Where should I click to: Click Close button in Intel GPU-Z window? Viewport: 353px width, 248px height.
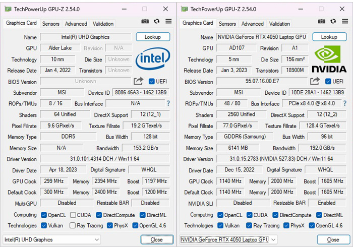point(157,239)
